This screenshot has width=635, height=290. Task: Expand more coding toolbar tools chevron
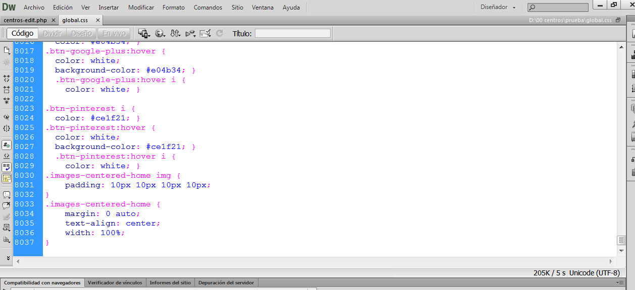click(x=8, y=257)
